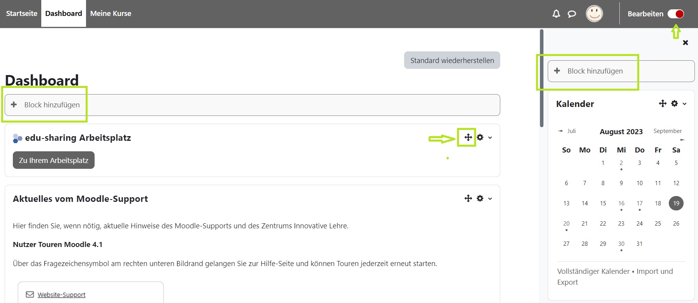
Task: Toggle the Bearbeiten edit mode switch
Action: click(x=675, y=14)
